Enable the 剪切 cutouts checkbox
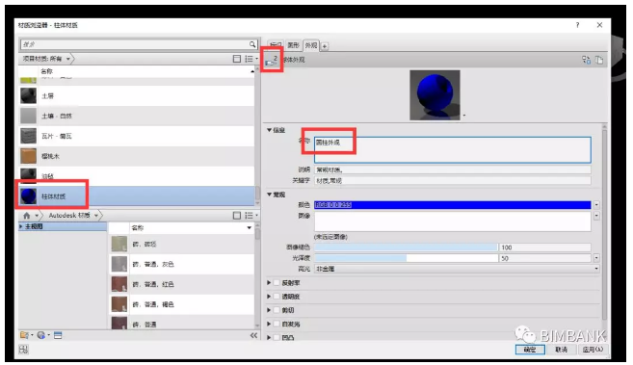The image size is (633, 365). pos(277,310)
